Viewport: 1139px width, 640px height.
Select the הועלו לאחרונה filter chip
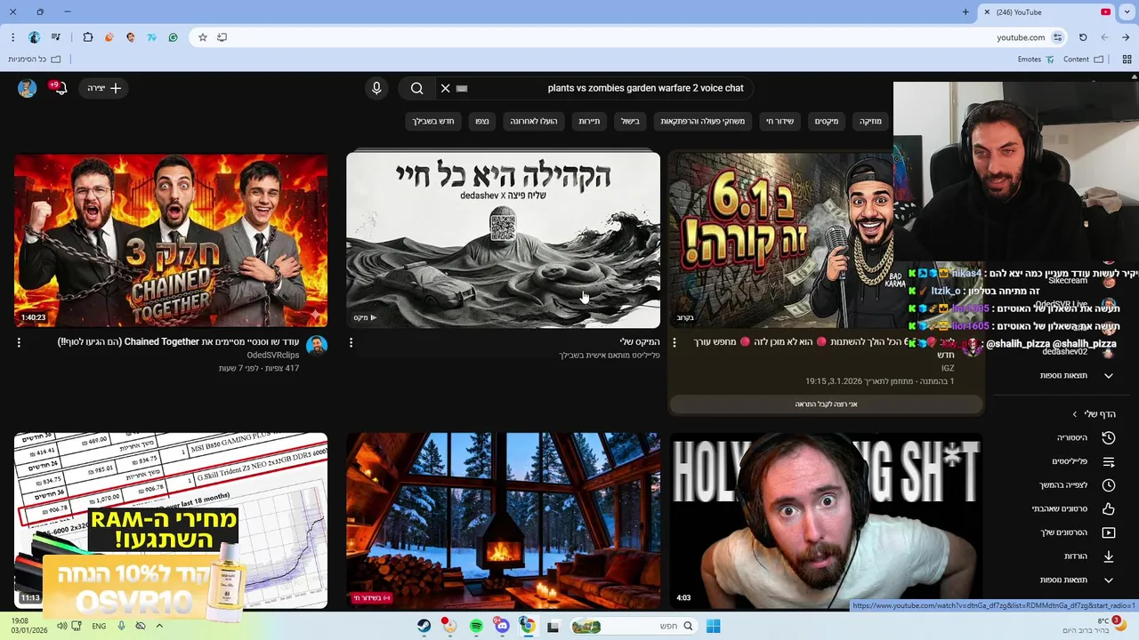pyautogui.click(x=534, y=121)
